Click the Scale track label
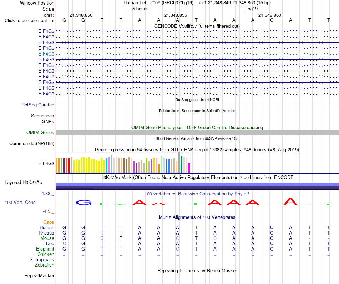The width and height of the screenshot is (339, 284). coord(48,9)
